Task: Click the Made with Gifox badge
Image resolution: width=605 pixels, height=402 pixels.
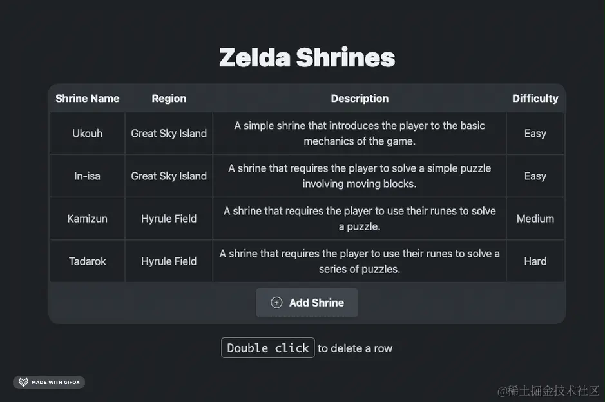Action: pos(49,382)
